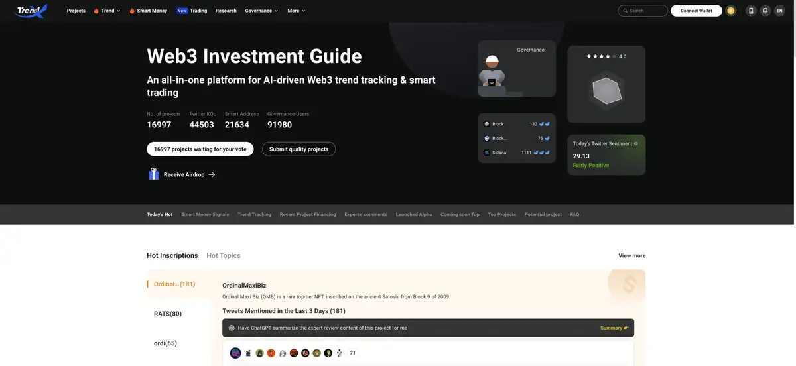Click the gold coin icon
The height and width of the screenshot is (366, 796).
pos(731,11)
